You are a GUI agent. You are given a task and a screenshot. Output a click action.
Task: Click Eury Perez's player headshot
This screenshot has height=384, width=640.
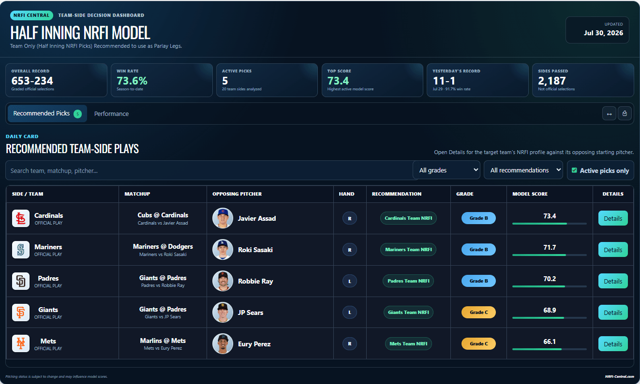point(223,344)
